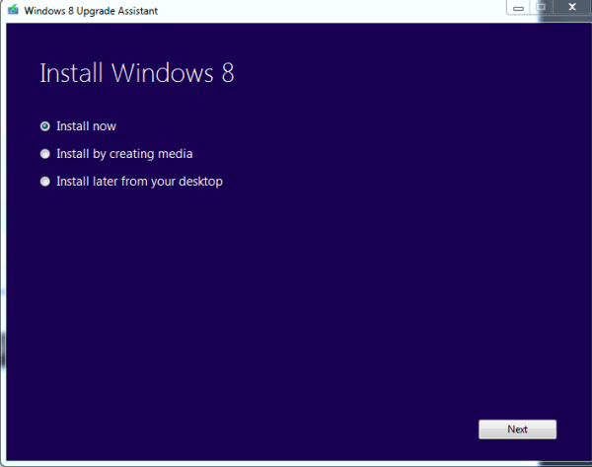Click the Next button
The image size is (592, 467).
(x=517, y=429)
